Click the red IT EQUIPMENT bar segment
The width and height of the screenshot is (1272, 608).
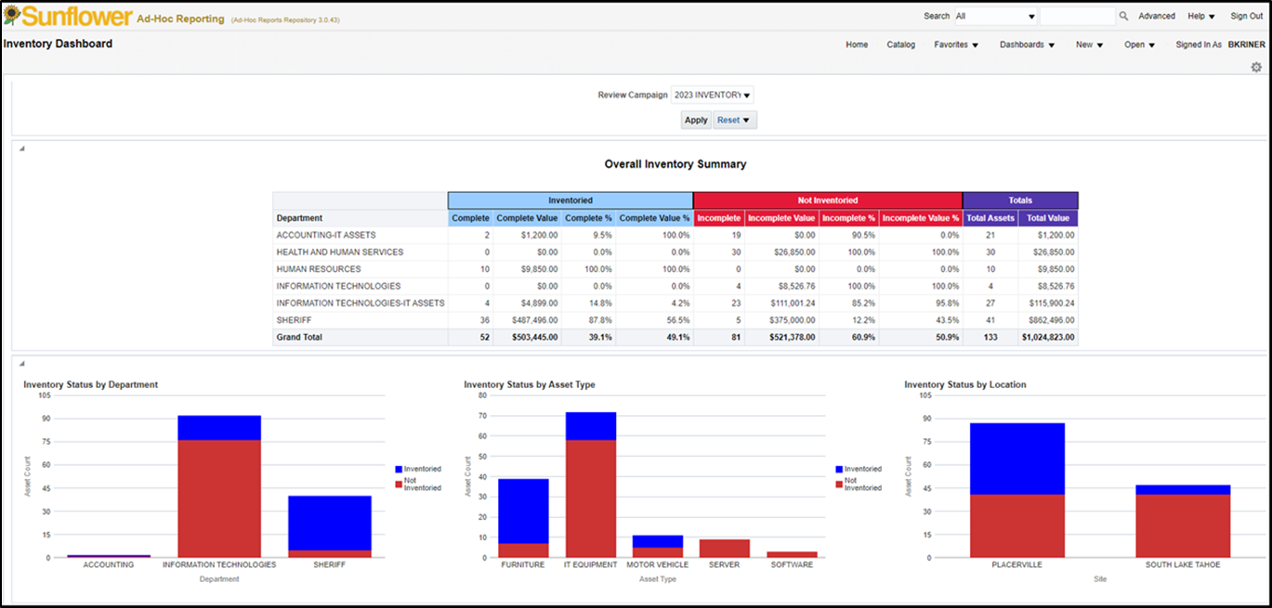(591, 497)
